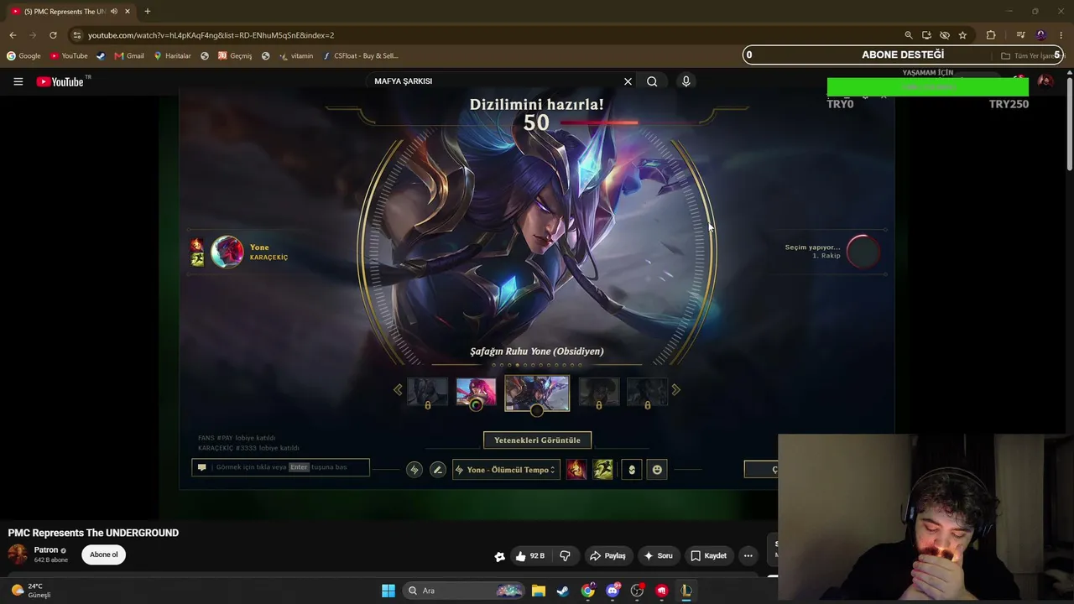Edit rune page with pencil icon
This screenshot has width=1074, height=604.
437,470
